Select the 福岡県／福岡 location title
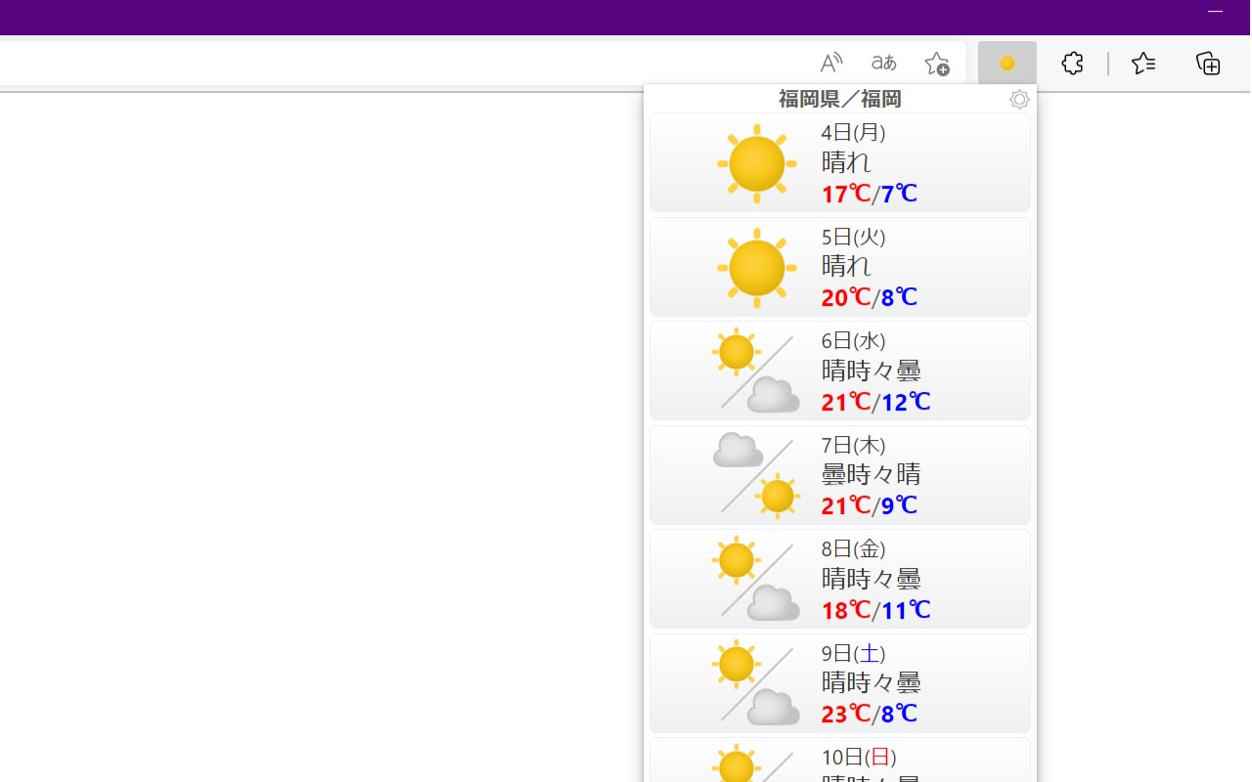 click(x=840, y=99)
